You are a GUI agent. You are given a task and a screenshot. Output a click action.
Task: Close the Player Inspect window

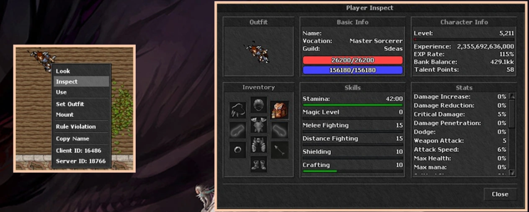tap(500, 194)
